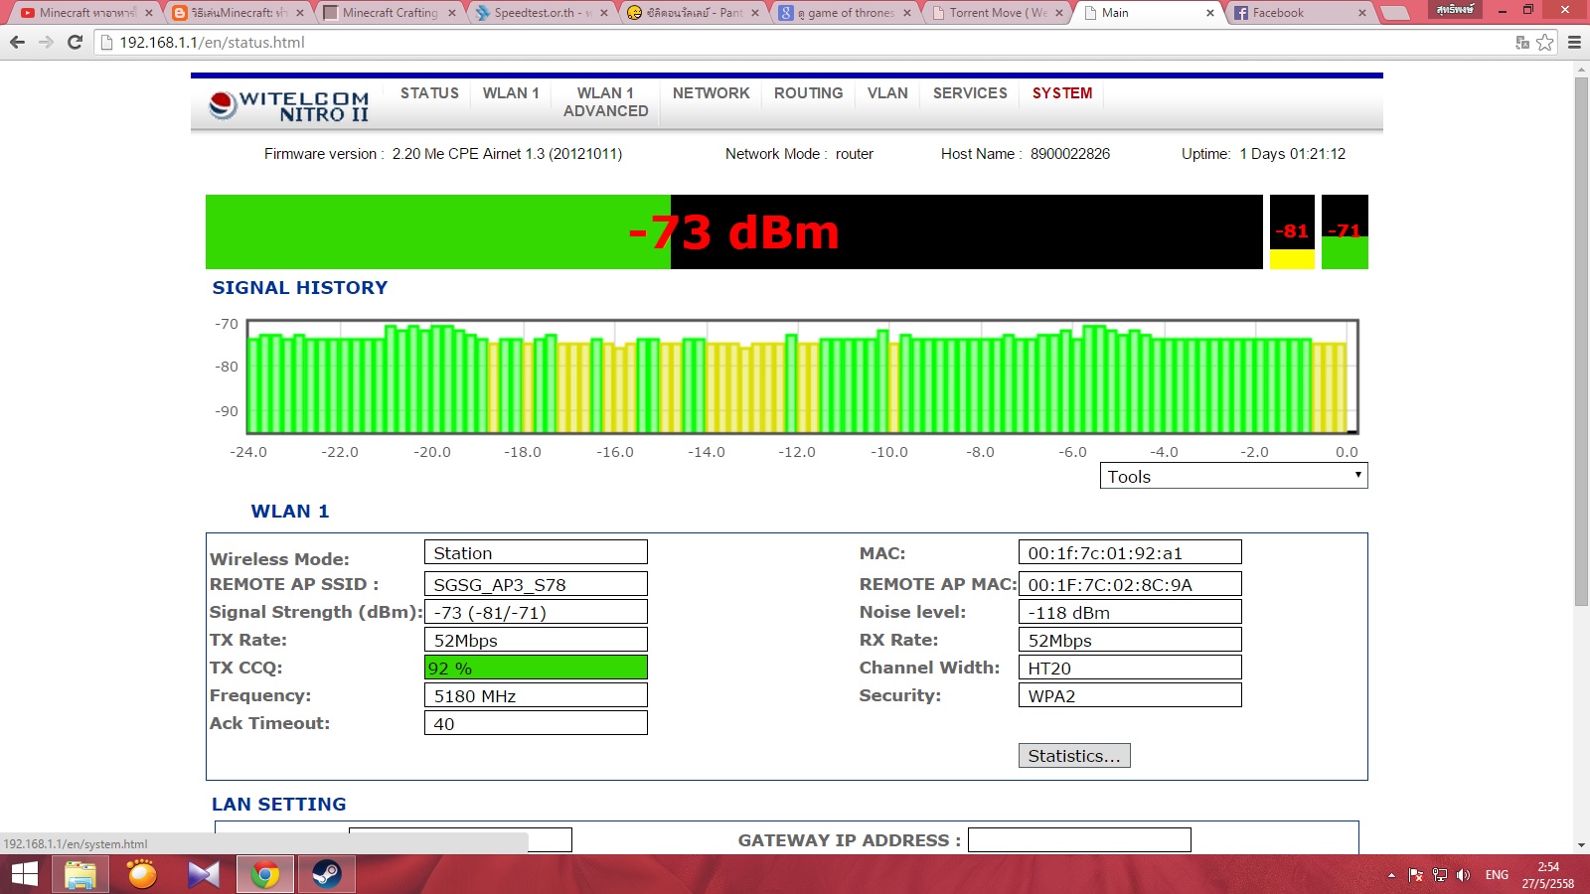Click the browser back arrow icon
This screenshot has height=894, width=1590.
tap(17, 43)
